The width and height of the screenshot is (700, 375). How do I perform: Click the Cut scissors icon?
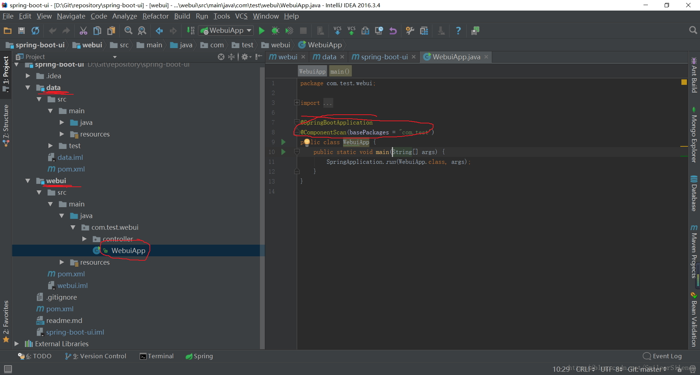(x=83, y=31)
